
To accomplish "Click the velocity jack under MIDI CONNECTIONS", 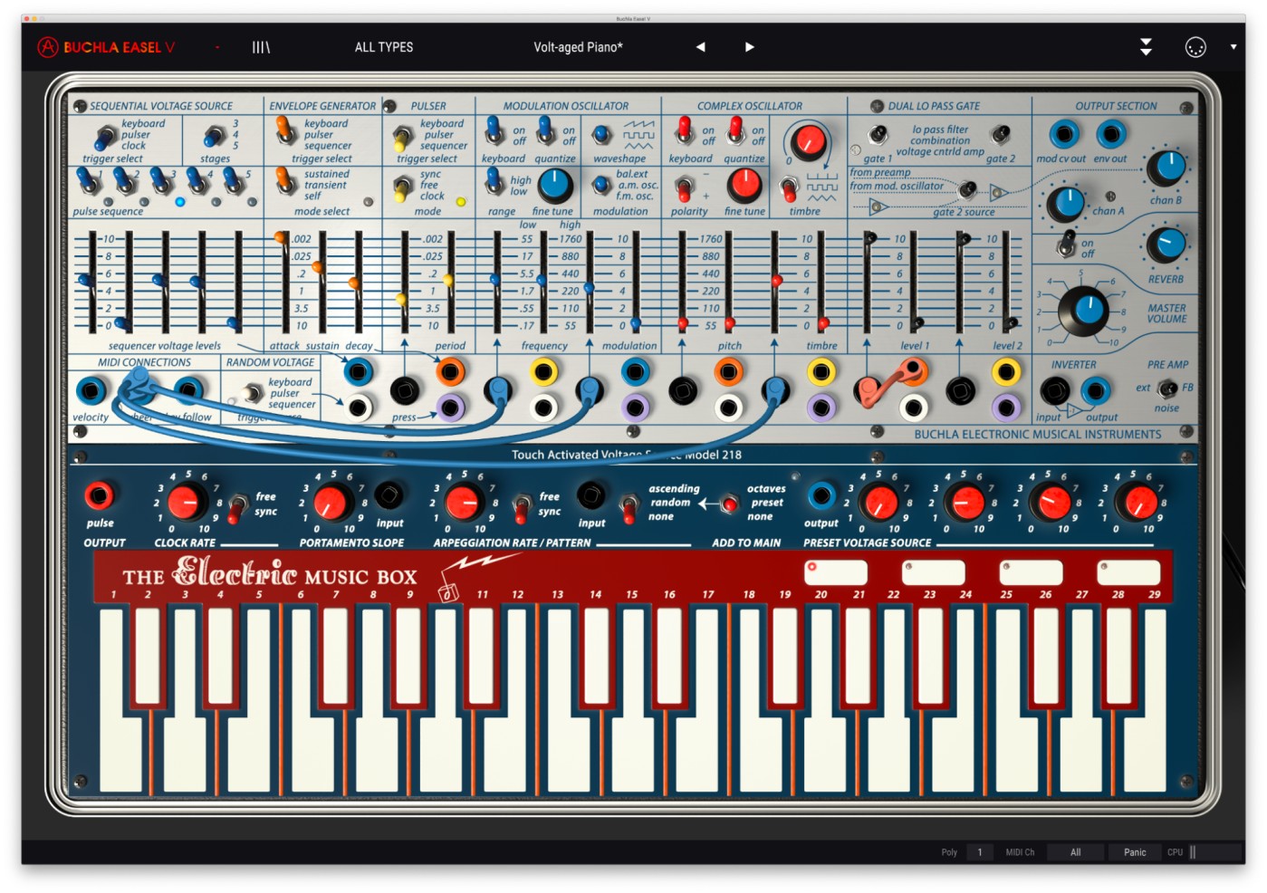I will pyautogui.click(x=91, y=391).
